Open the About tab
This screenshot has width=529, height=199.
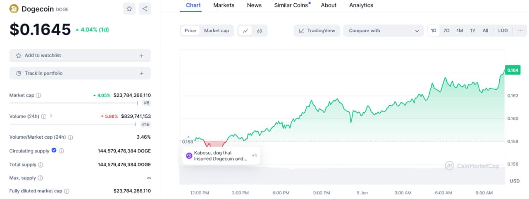(x=329, y=5)
